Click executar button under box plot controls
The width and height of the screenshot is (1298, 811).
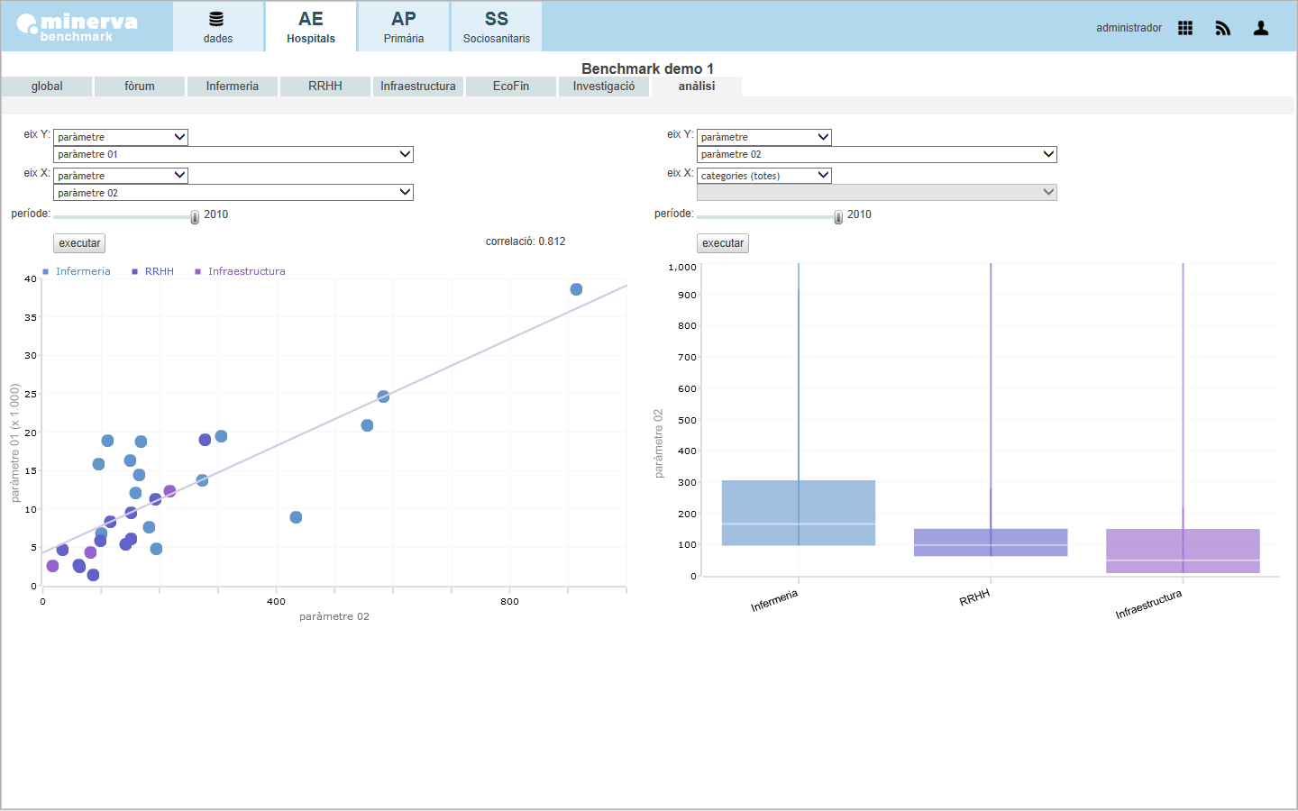pyautogui.click(x=723, y=243)
